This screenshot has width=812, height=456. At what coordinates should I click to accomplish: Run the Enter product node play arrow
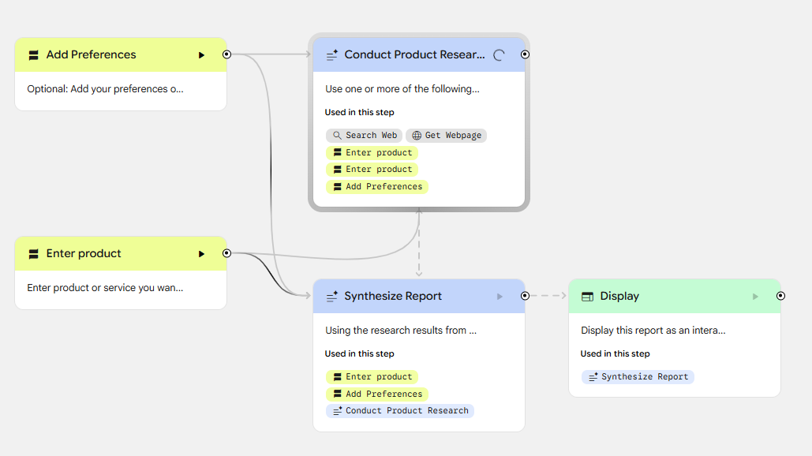tap(201, 254)
